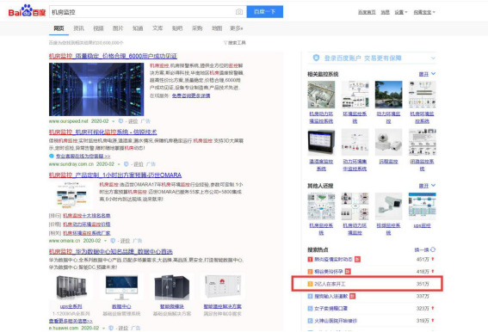
Task: Click chat bubble icon before 专业客服在线 link
Action: pos(52,156)
